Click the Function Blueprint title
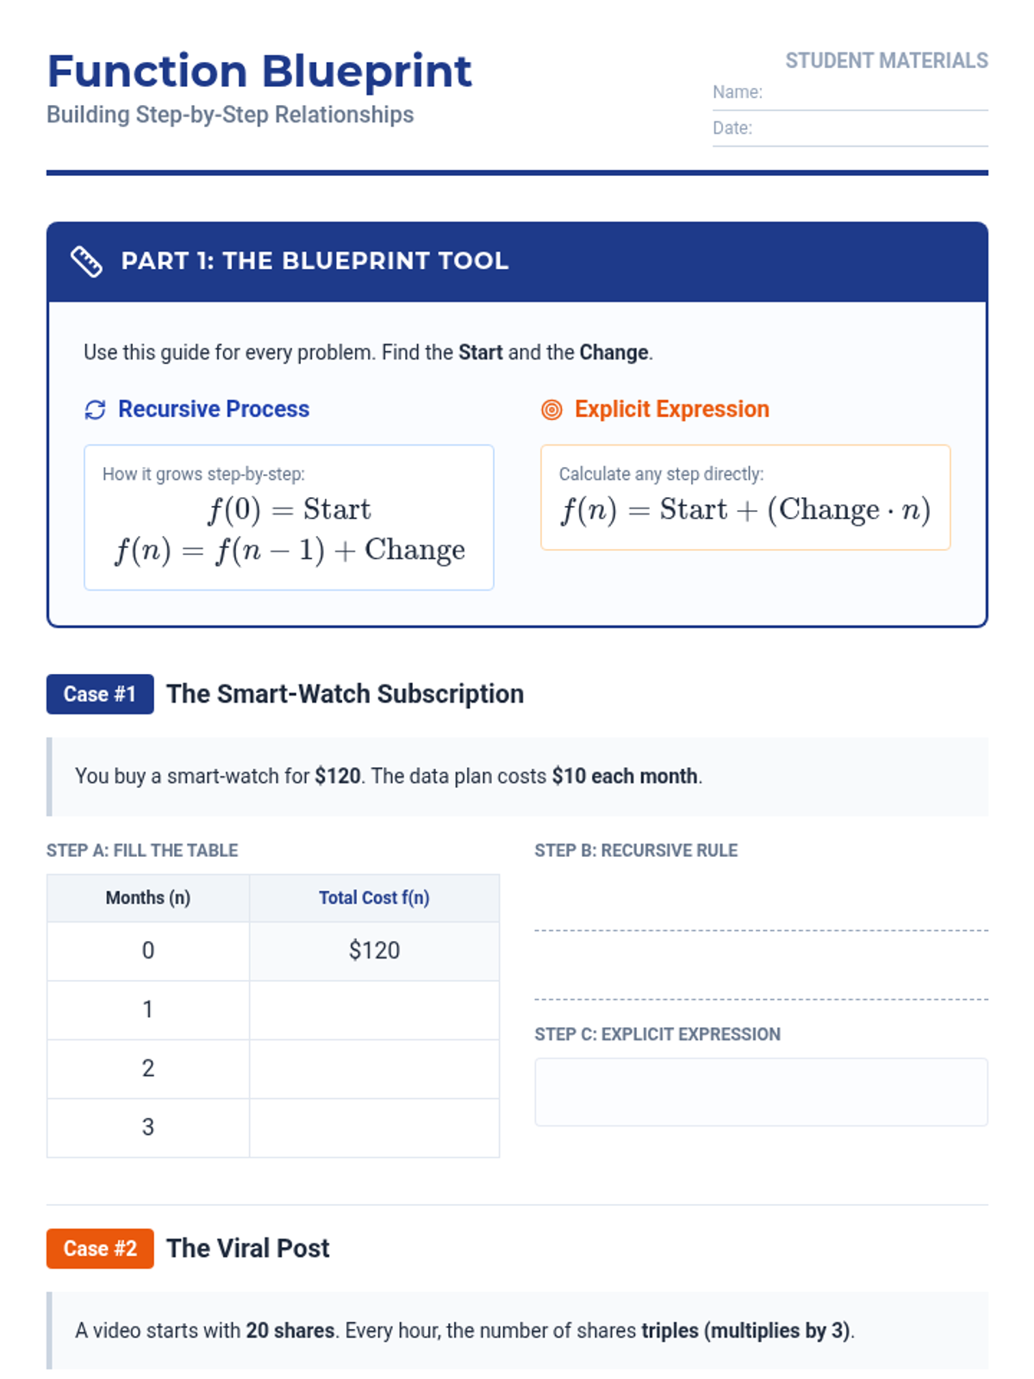 click(x=259, y=72)
